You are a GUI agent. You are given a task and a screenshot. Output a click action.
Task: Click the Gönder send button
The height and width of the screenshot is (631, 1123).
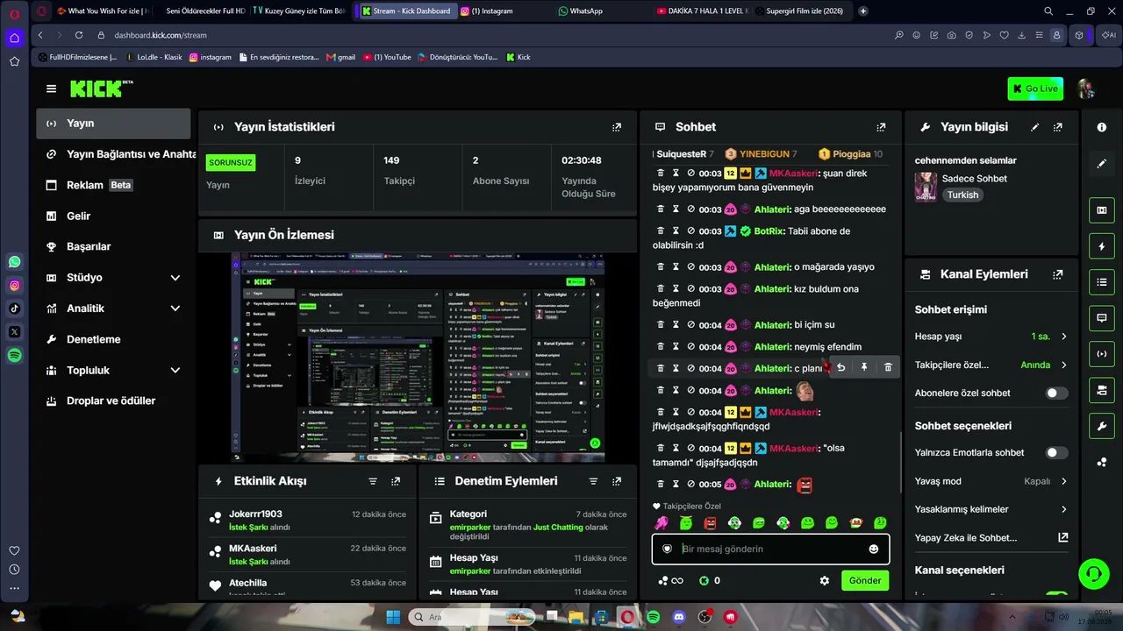pos(864,580)
